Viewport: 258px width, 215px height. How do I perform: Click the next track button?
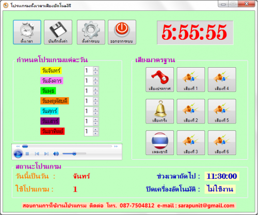(x=46, y=153)
